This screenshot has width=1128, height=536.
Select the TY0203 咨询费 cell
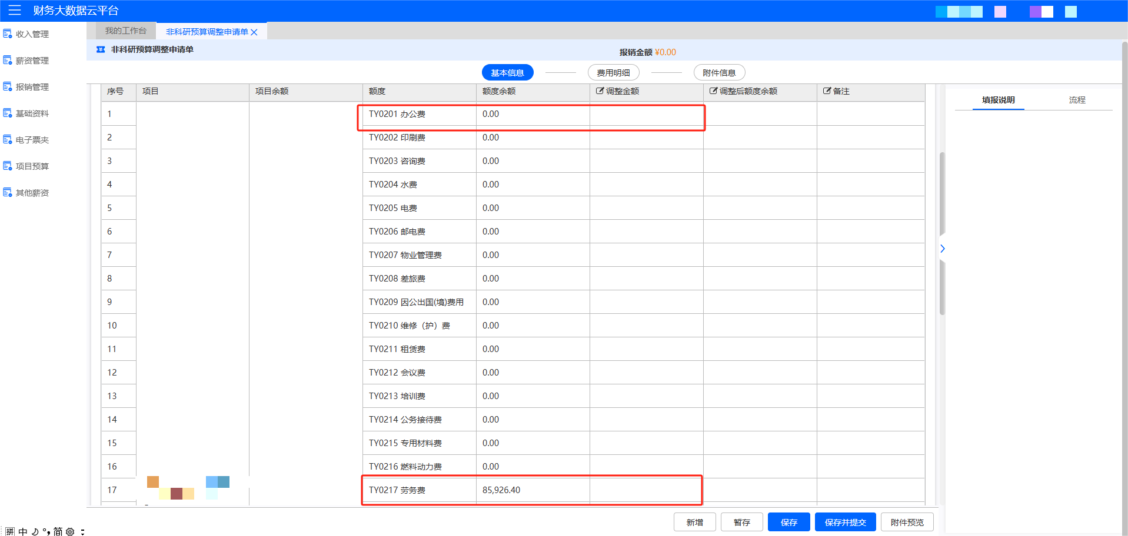point(419,161)
